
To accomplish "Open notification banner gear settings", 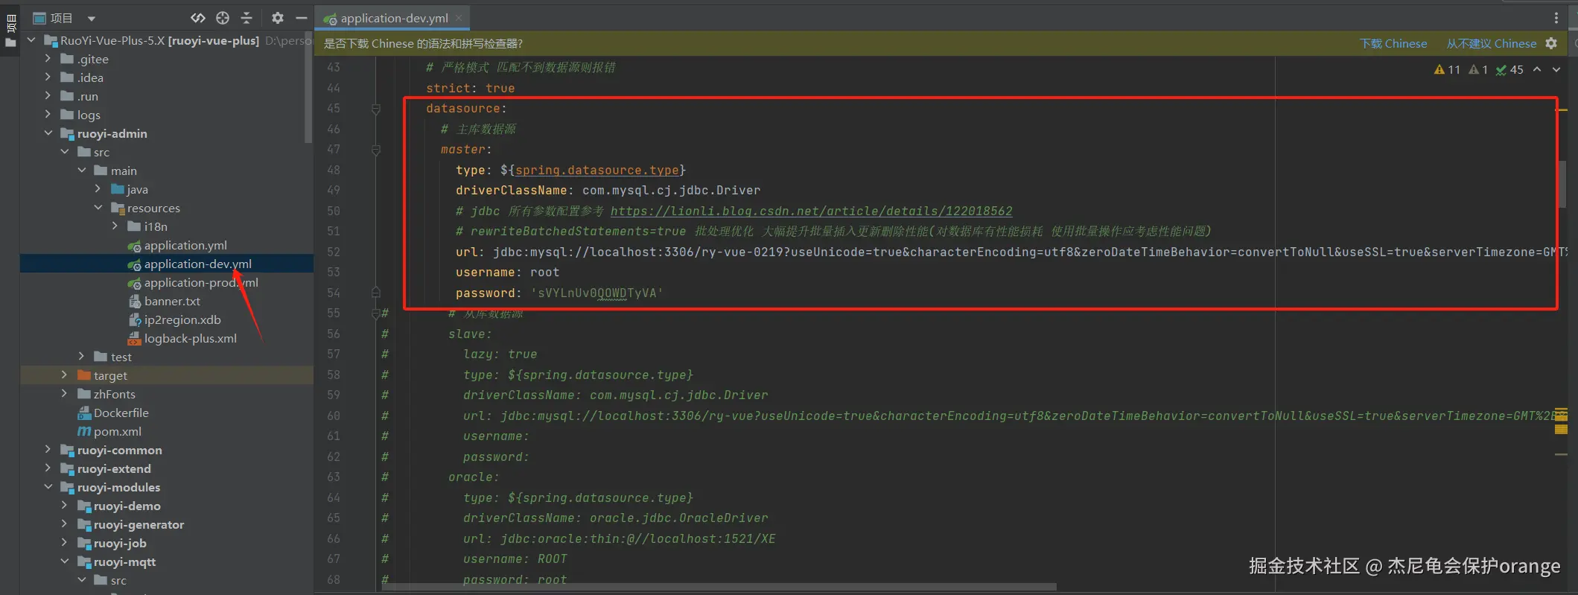I will coord(1551,43).
